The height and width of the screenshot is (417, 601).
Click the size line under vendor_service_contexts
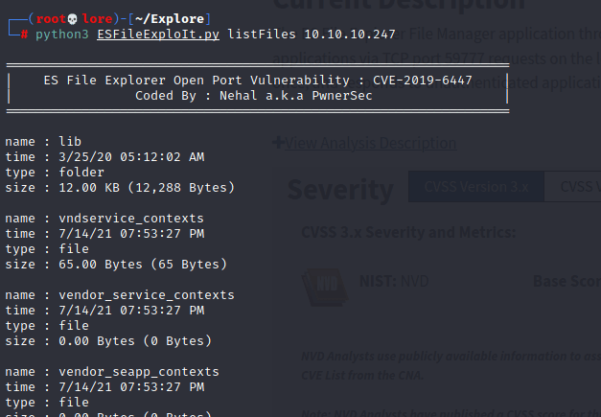point(108,340)
